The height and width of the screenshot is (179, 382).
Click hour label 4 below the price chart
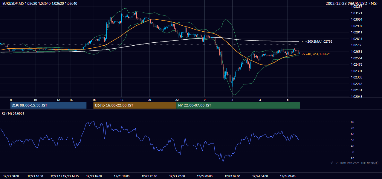(x=260, y=100)
